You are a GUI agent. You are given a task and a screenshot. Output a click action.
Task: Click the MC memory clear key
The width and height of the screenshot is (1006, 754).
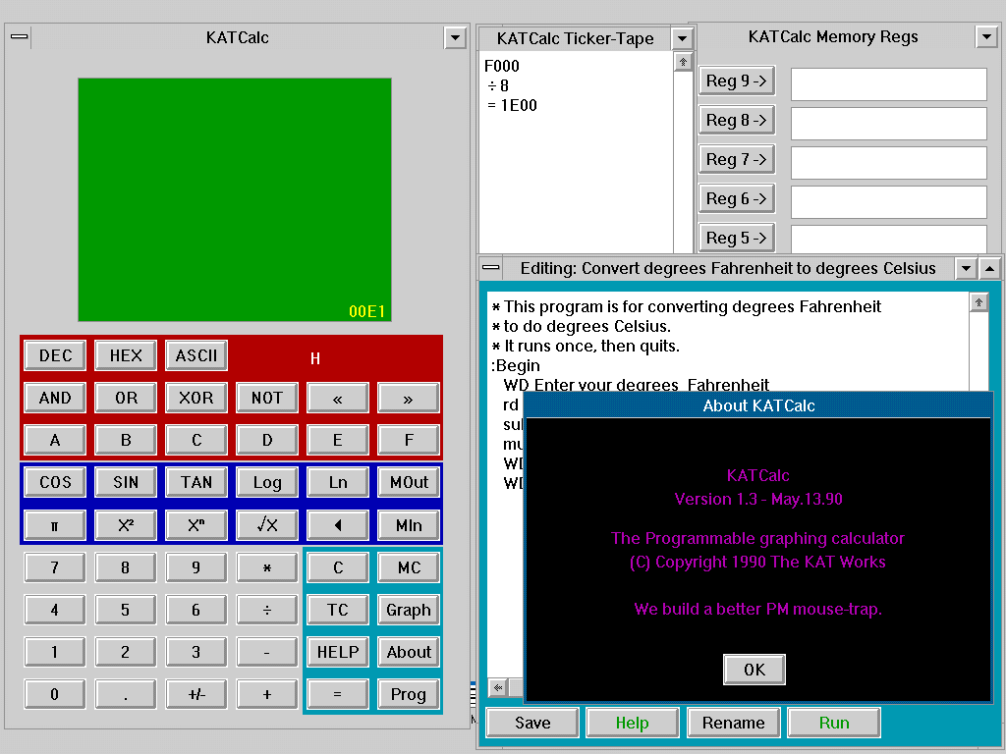(409, 568)
